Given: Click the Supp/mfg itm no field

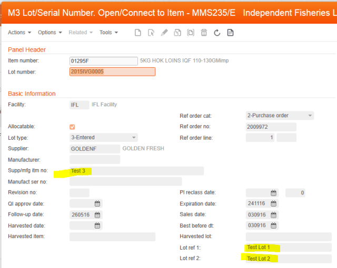Looking at the screenshot, I should [x=136, y=171].
